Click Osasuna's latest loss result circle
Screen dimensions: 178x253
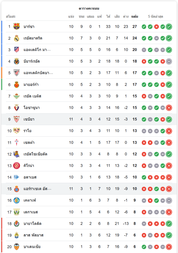(169, 108)
